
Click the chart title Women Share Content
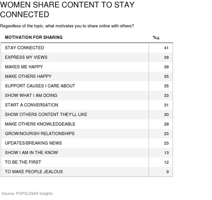(x=67, y=10)
